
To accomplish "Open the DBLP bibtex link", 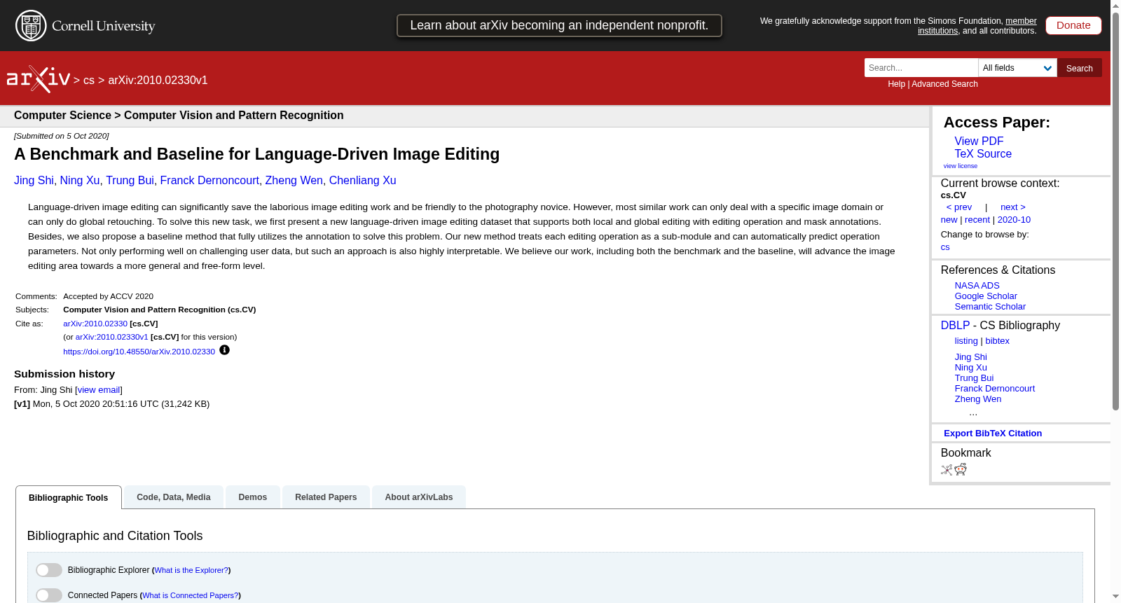I will pyautogui.click(x=998, y=341).
